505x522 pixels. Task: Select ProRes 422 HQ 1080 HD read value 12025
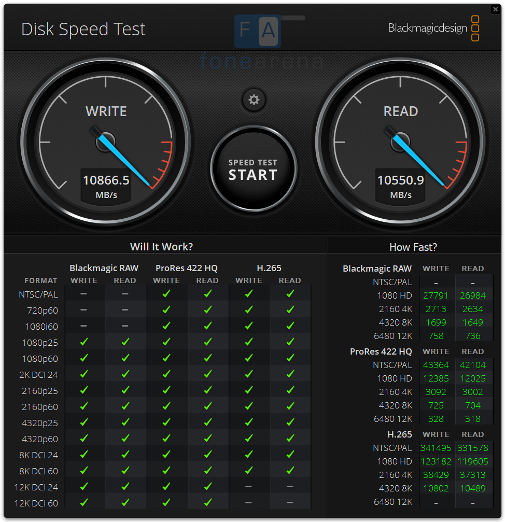pyautogui.click(x=472, y=378)
